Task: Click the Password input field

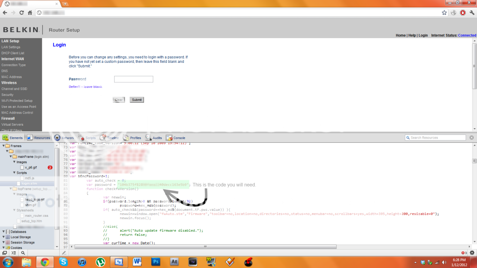Action: pyautogui.click(x=134, y=79)
